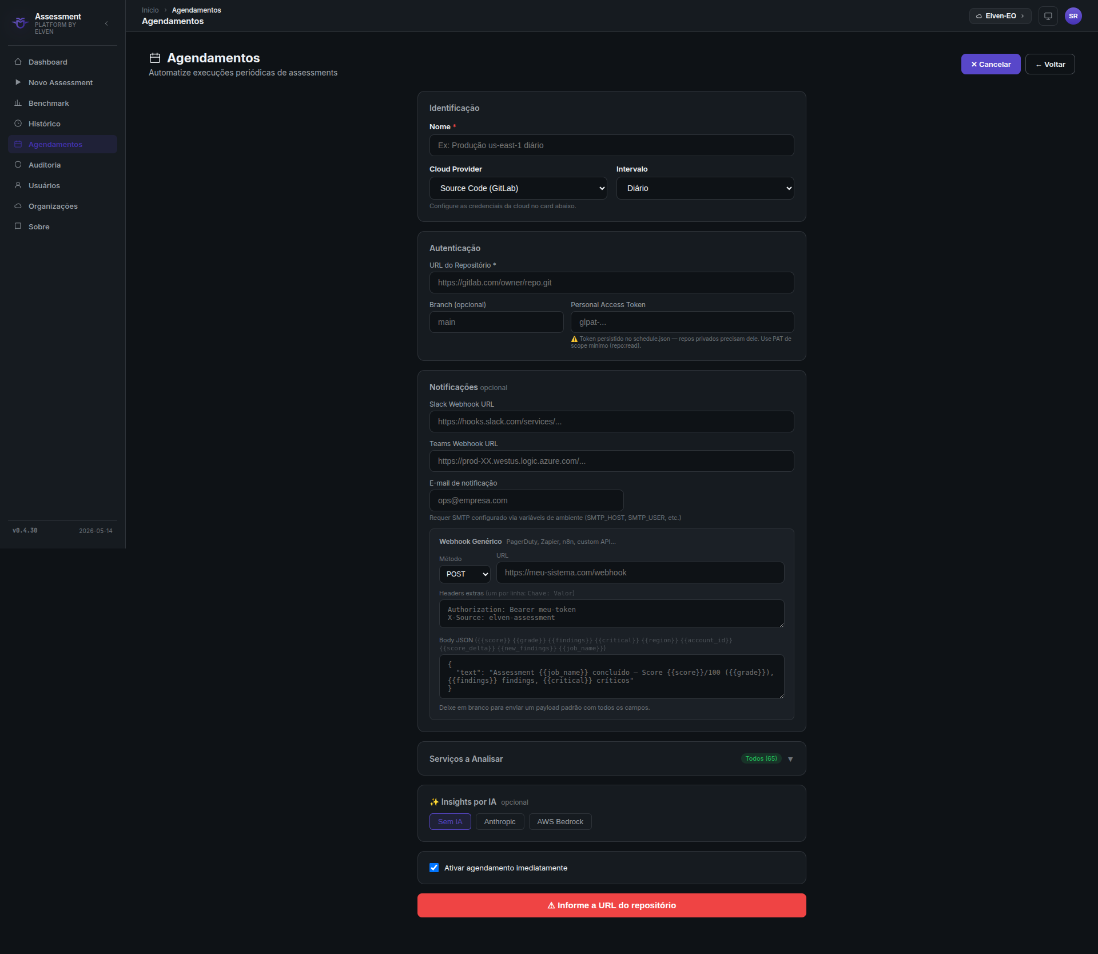Screen dimensions: 1098x954
Task: Open the Intervalo dropdown
Action: pyautogui.click(x=705, y=188)
